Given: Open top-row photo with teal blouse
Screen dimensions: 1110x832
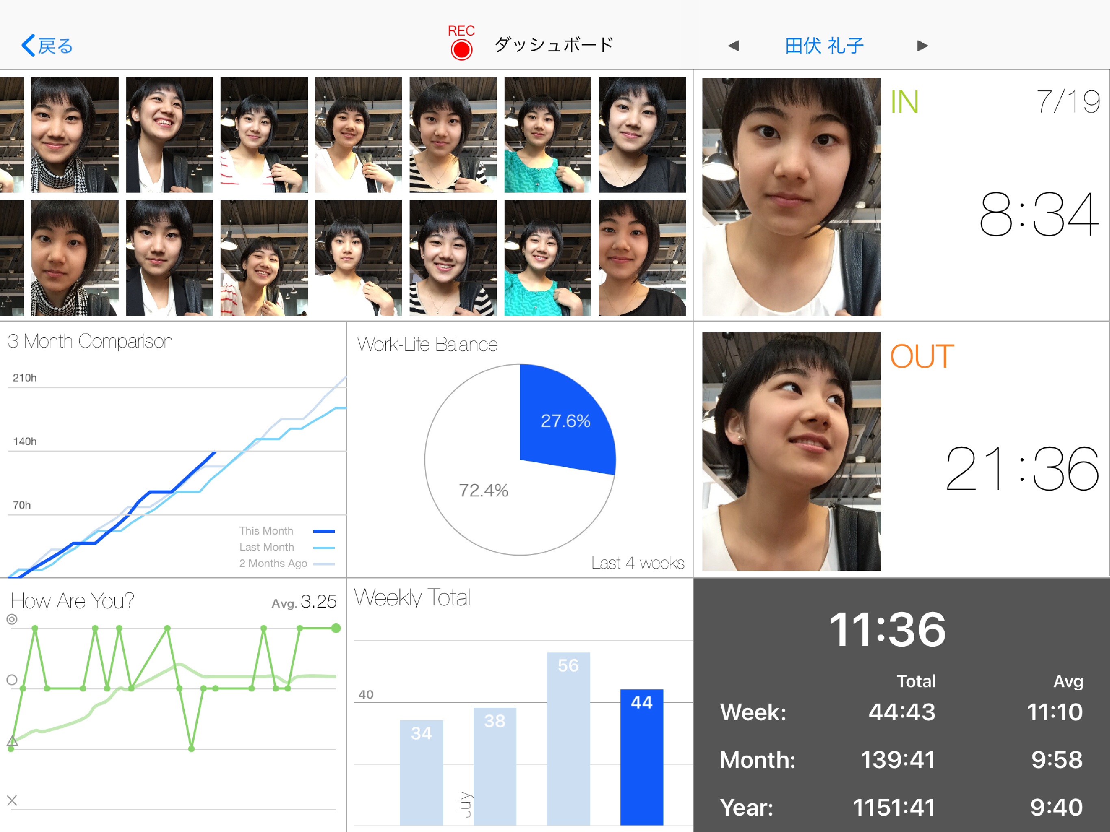Looking at the screenshot, I should 547,134.
